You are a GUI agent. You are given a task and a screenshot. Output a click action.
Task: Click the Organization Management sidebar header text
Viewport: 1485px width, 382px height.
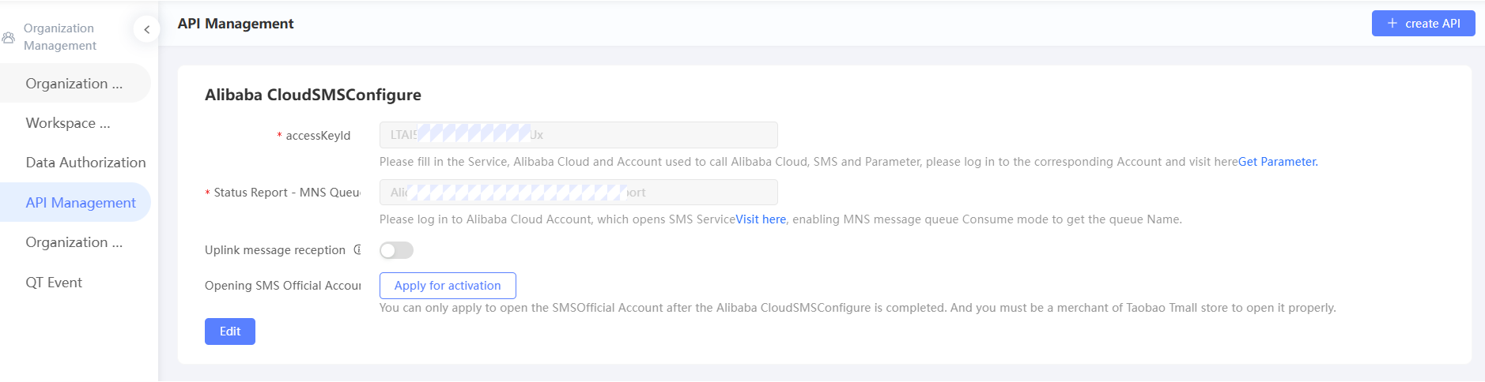(60, 37)
